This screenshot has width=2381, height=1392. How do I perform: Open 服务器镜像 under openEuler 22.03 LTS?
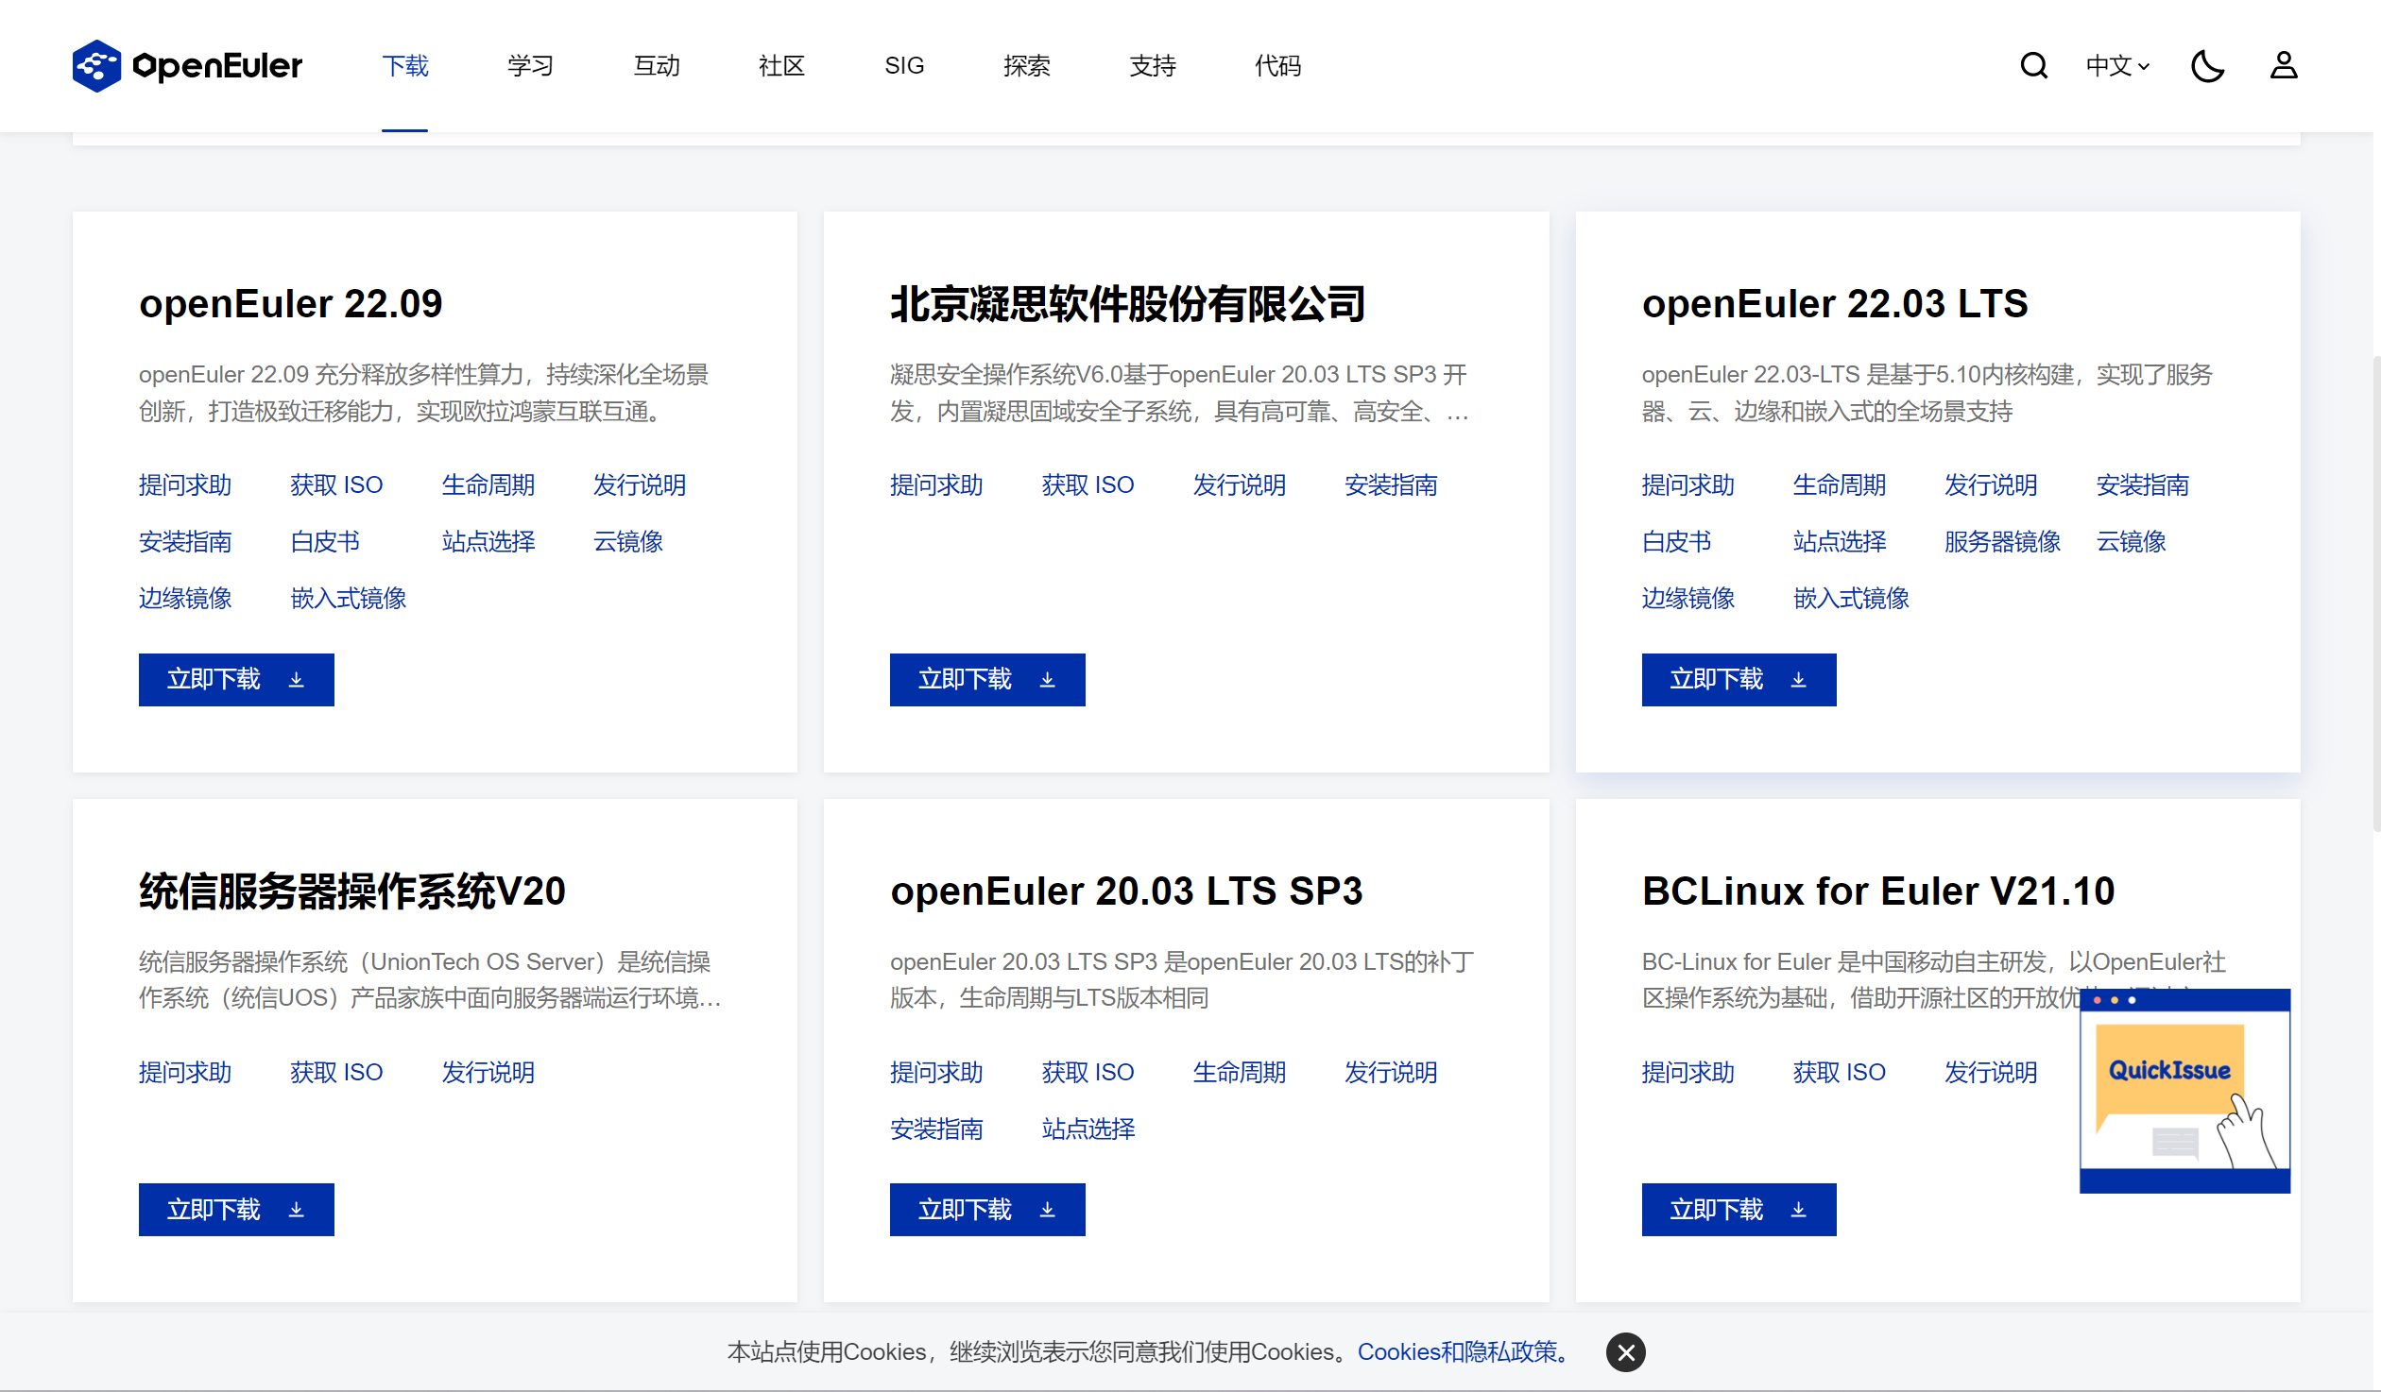point(2003,541)
